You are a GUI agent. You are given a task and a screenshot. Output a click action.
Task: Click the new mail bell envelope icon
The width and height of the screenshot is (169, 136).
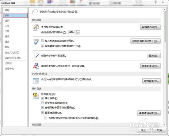(x=36, y=96)
